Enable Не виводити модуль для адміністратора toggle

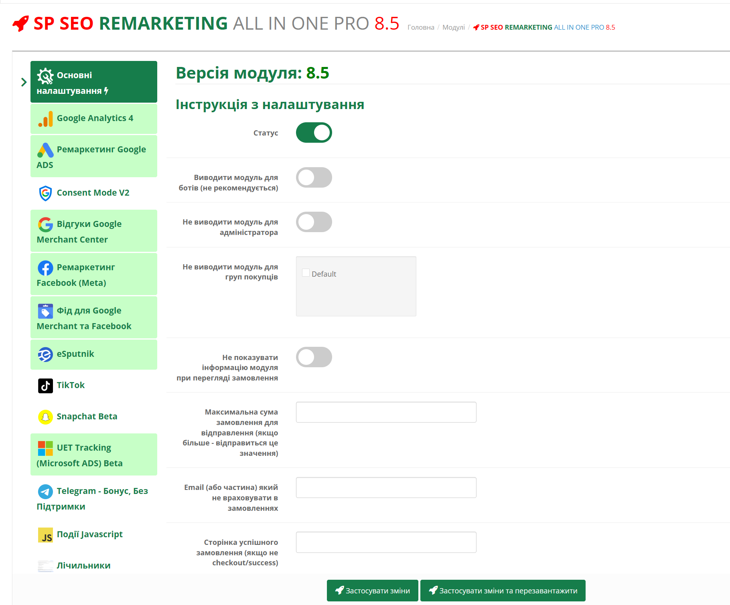tap(314, 222)
